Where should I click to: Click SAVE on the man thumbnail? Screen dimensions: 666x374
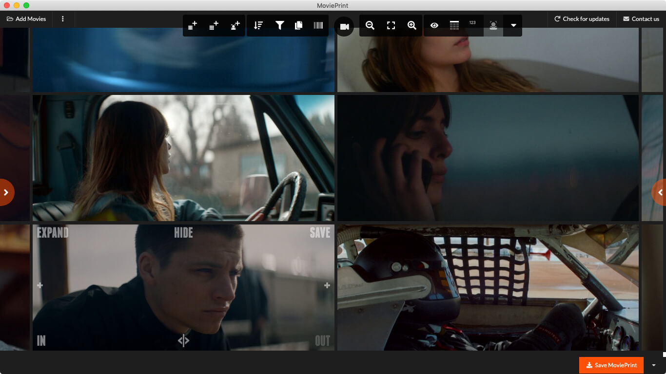[320, 233]
